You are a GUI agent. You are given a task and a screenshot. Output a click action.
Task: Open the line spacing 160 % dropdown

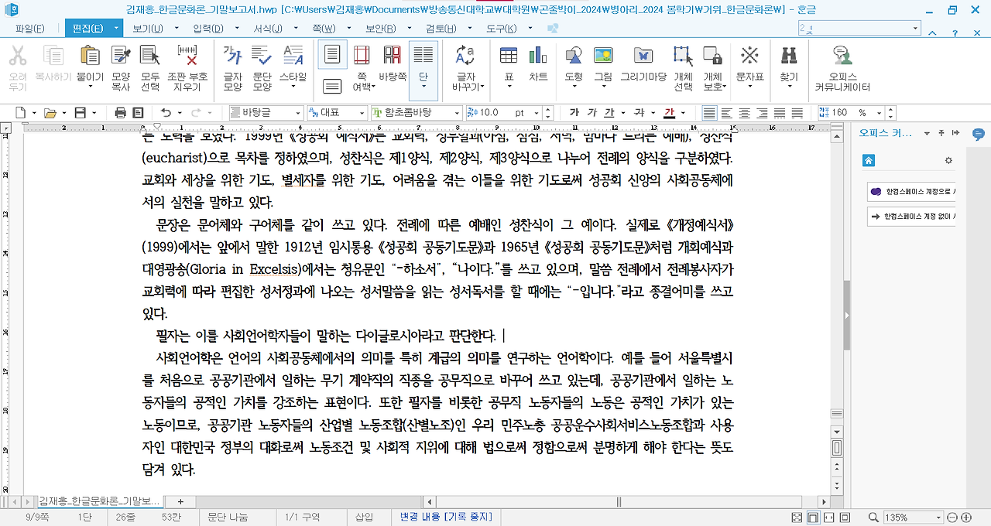[879, 113]
